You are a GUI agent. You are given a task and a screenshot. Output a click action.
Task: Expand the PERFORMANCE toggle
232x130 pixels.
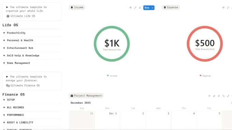[x=4, y=115]
